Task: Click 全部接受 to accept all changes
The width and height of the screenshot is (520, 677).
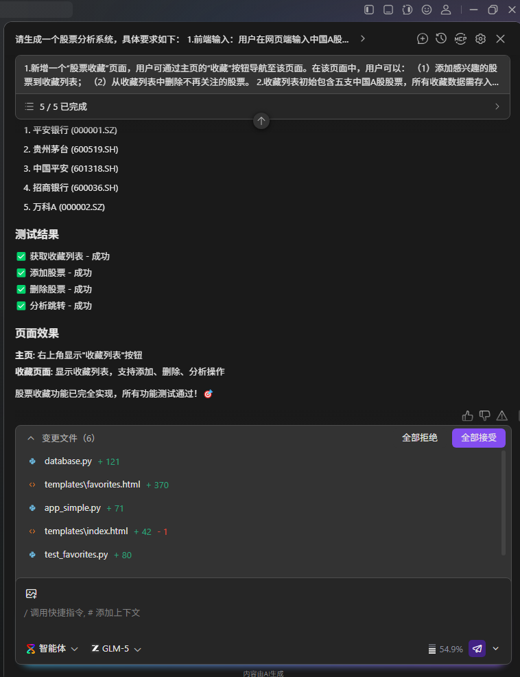Action: (479, 438)
